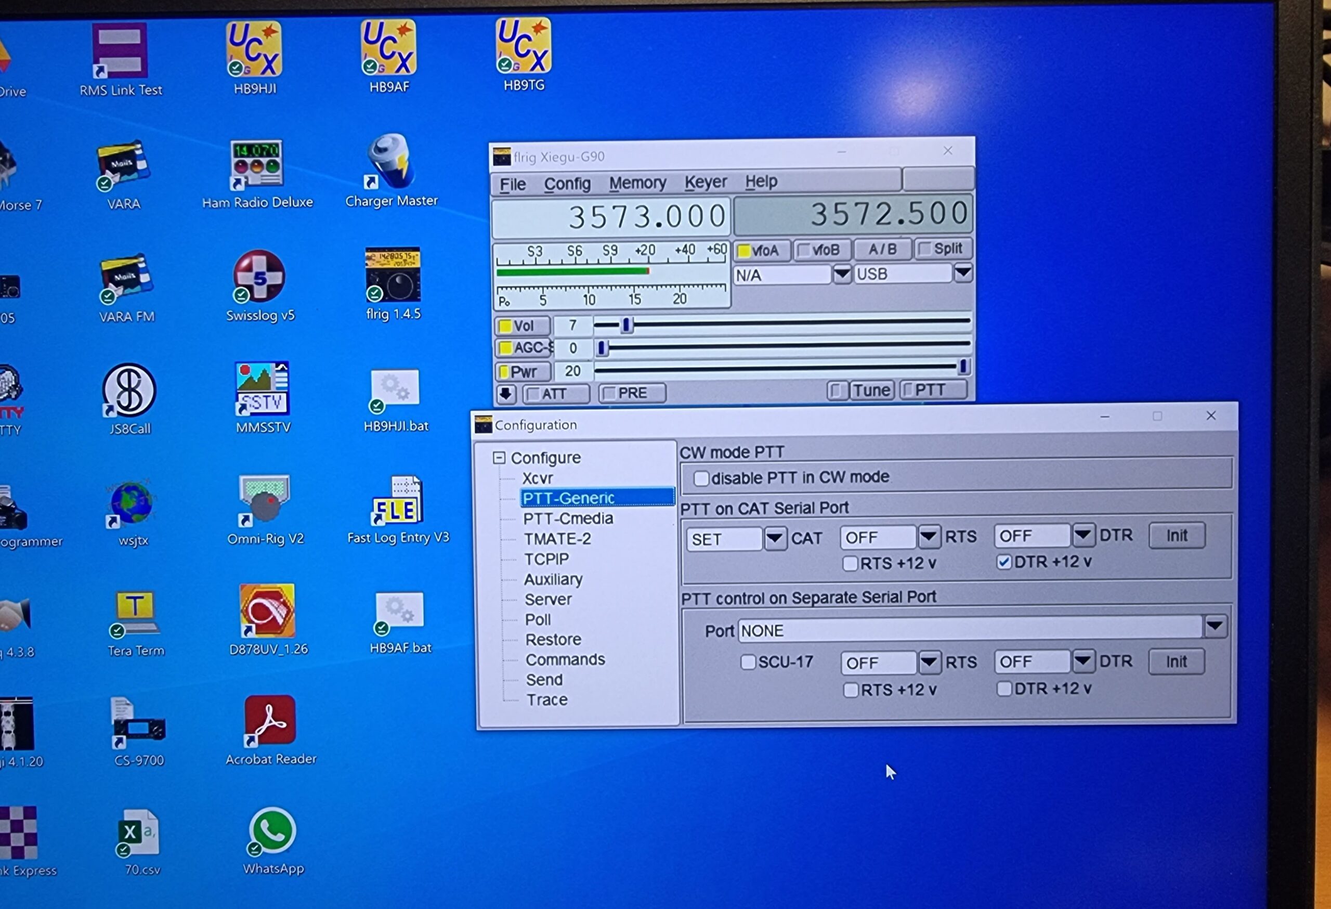
Task: Launch the Tera Term icon
Action: coord(135,614)
